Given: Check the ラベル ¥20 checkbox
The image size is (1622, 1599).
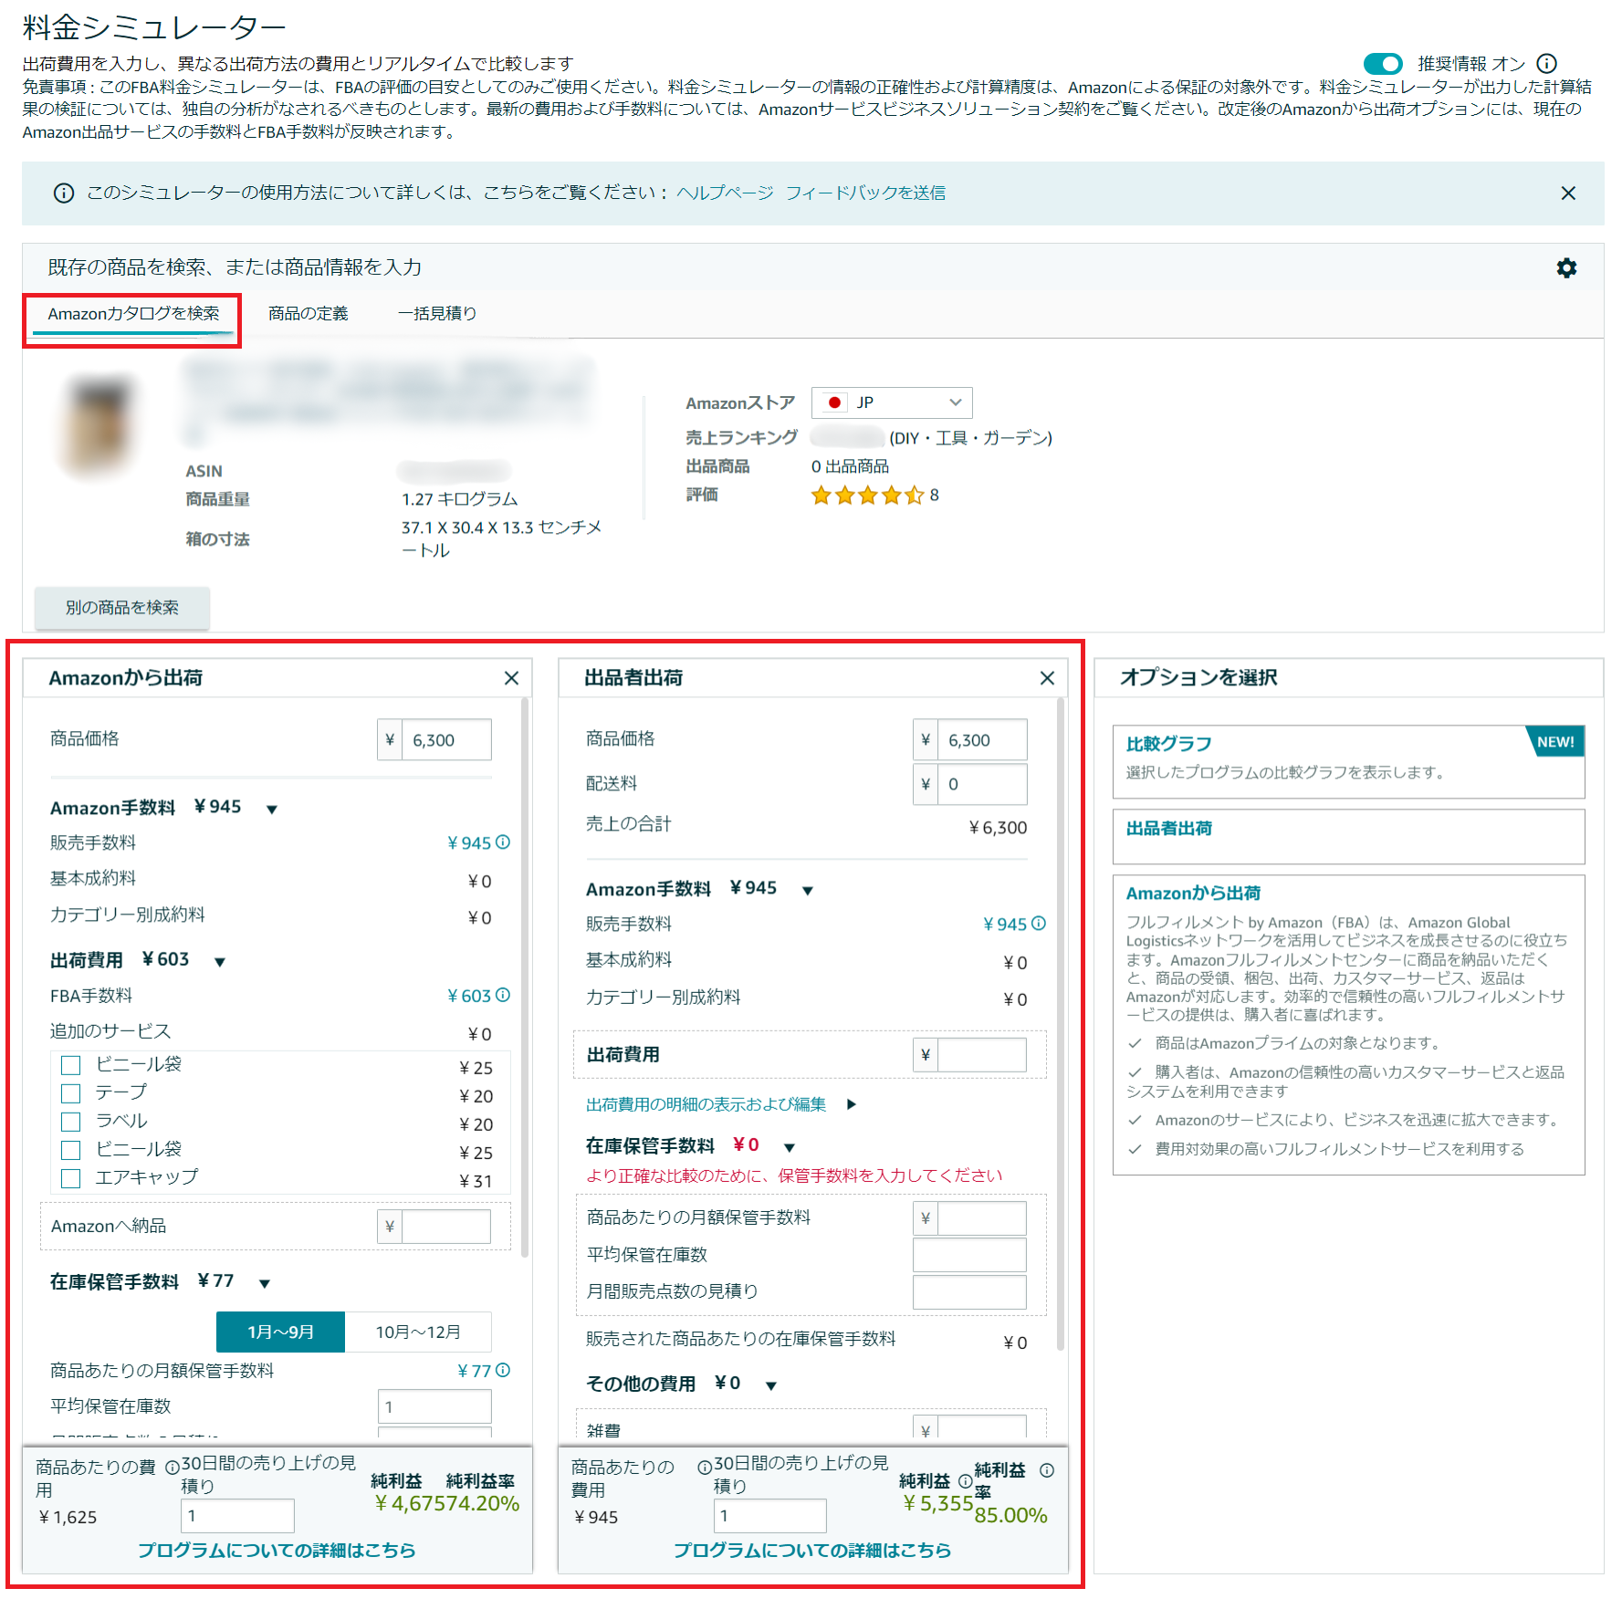Looking at the screenshot, I should tap(70, 1122).
